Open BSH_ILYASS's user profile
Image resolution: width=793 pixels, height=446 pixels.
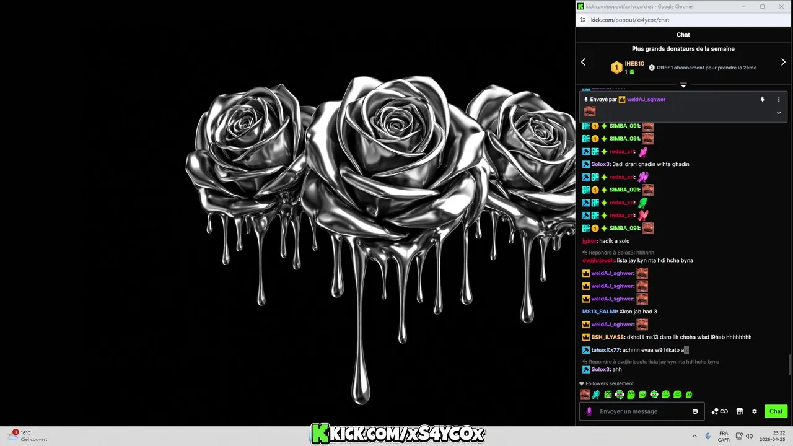coord(608,337)
